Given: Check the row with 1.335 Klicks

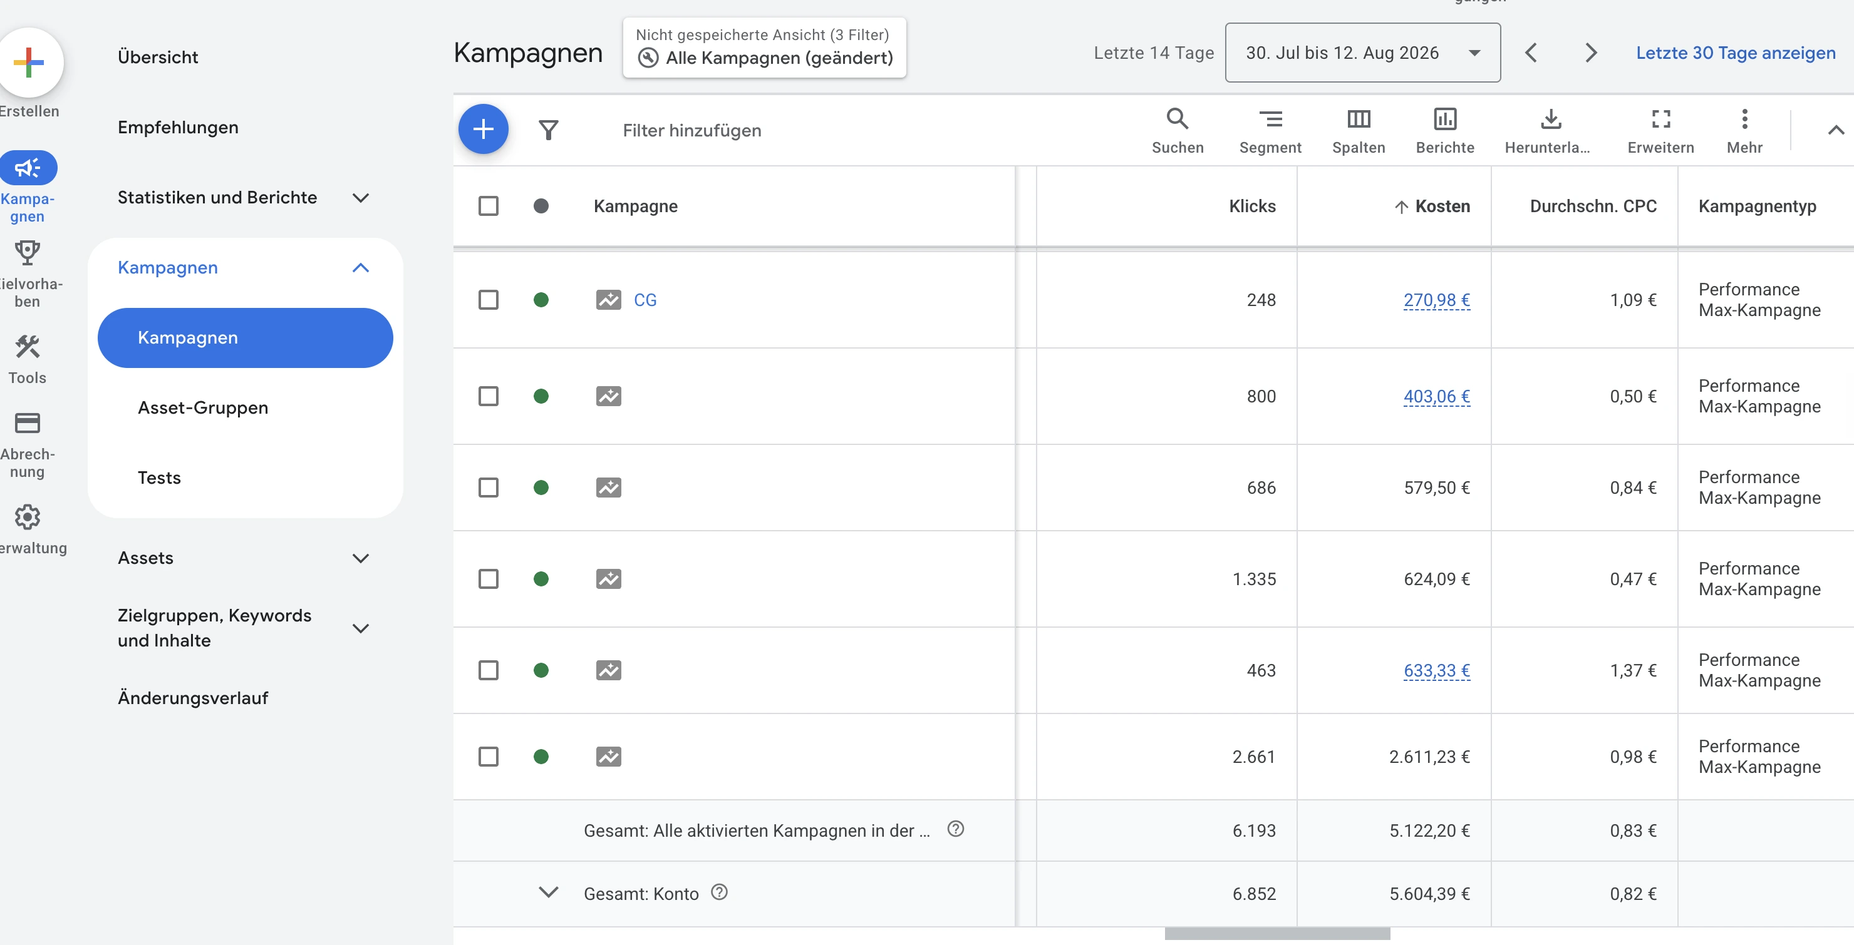Looking at the screenshot, I should (x=488, y=579).
